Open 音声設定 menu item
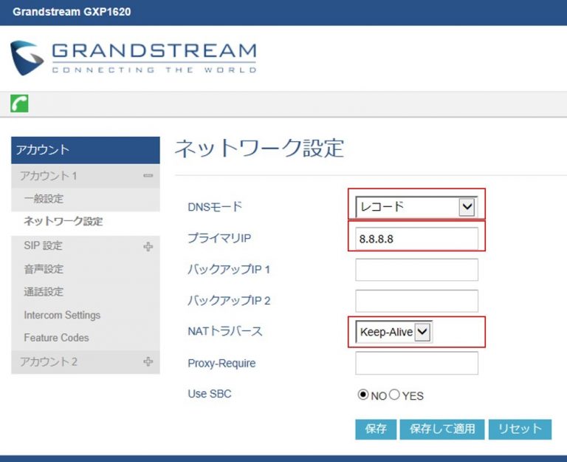This screenshot has width=567, height=462. 44,269
